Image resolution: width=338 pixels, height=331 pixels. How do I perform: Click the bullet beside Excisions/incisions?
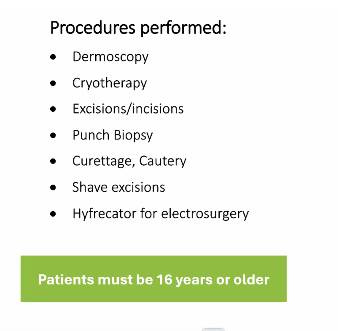coord(53,109)
